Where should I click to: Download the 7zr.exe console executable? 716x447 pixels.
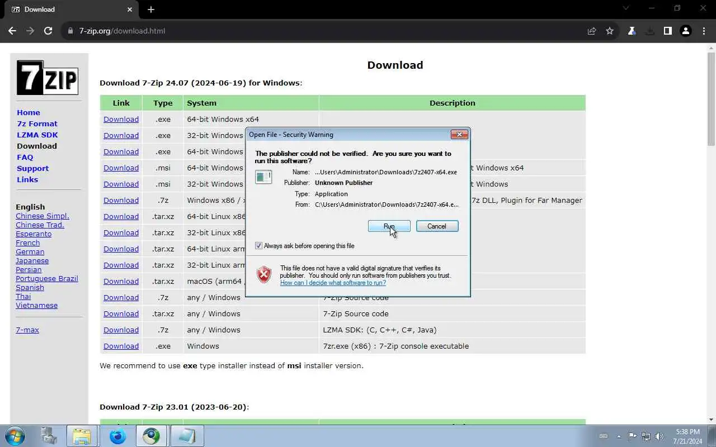point(121,346)
